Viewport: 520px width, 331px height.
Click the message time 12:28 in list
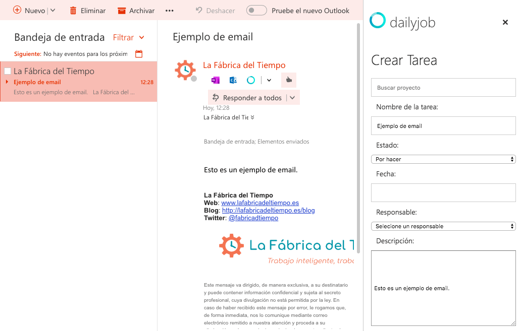click(x=147, y=82)
